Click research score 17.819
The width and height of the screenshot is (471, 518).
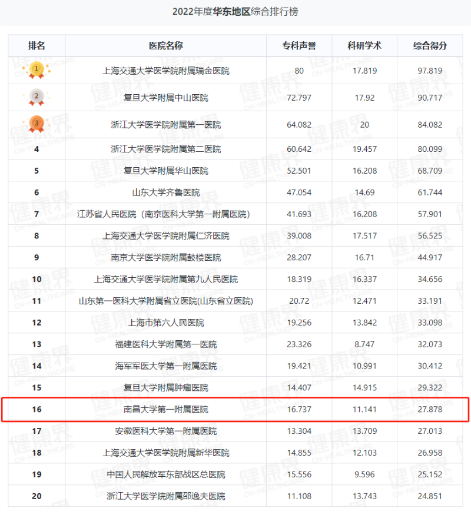[x=364, y=71]
